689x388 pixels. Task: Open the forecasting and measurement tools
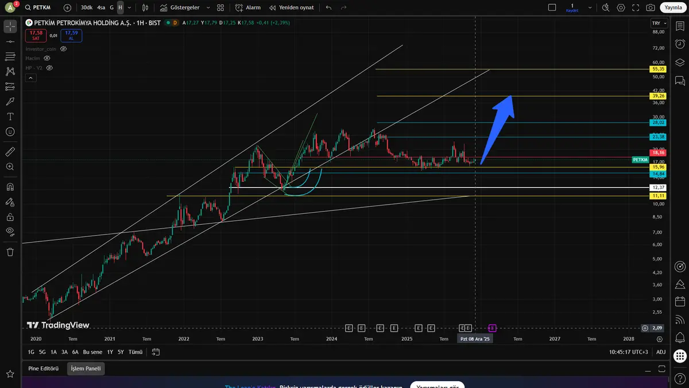(10, 87)
